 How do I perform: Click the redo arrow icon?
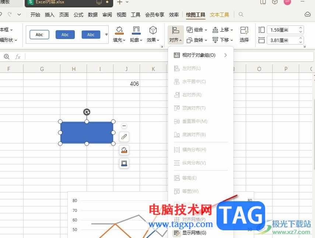10,14
